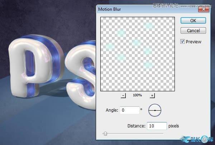
Task: Zoom out preview with minus button
Action: [123, 95]
